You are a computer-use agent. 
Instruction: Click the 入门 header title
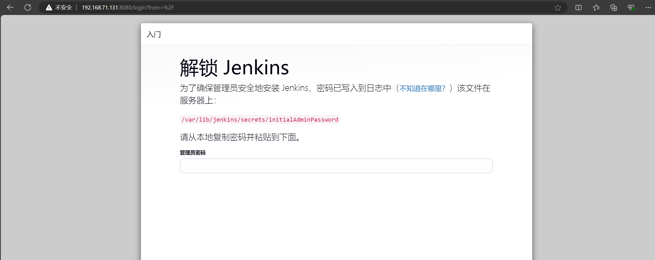pos(154,34)
